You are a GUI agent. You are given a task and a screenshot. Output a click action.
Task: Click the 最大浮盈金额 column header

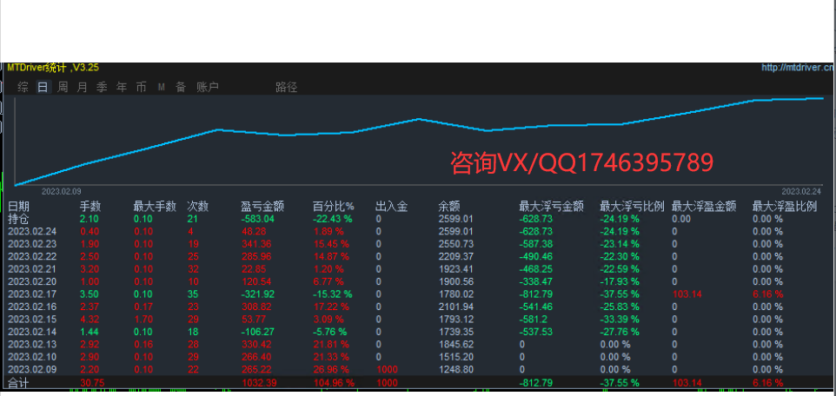[704, 207]
